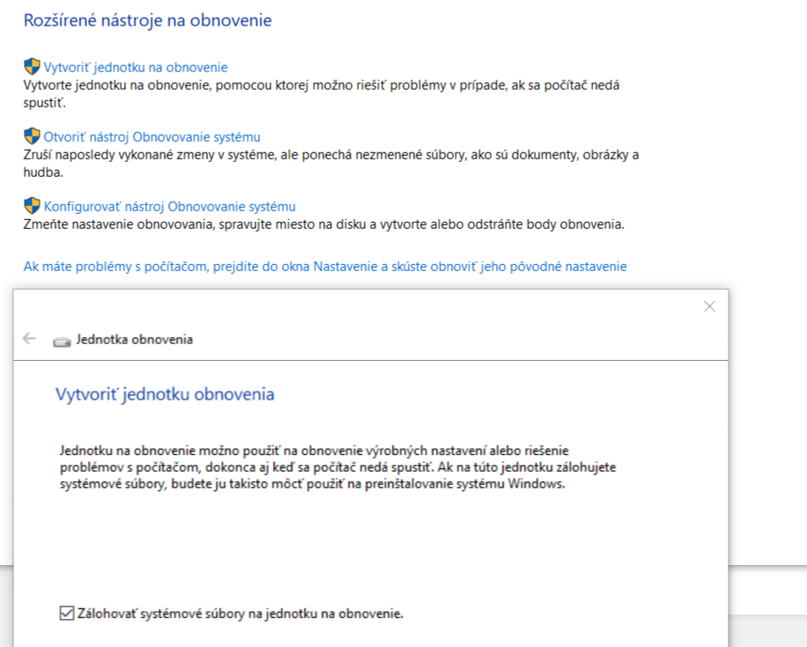This screenshot has width=807, height=647.
Task: Click description text starting Zmeňte nastavenie obnovovania
Action: [x=323, y=224]
